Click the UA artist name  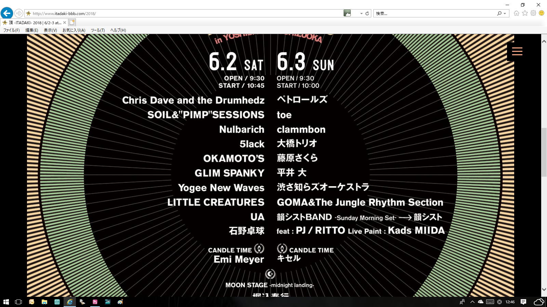coord(257,217)
